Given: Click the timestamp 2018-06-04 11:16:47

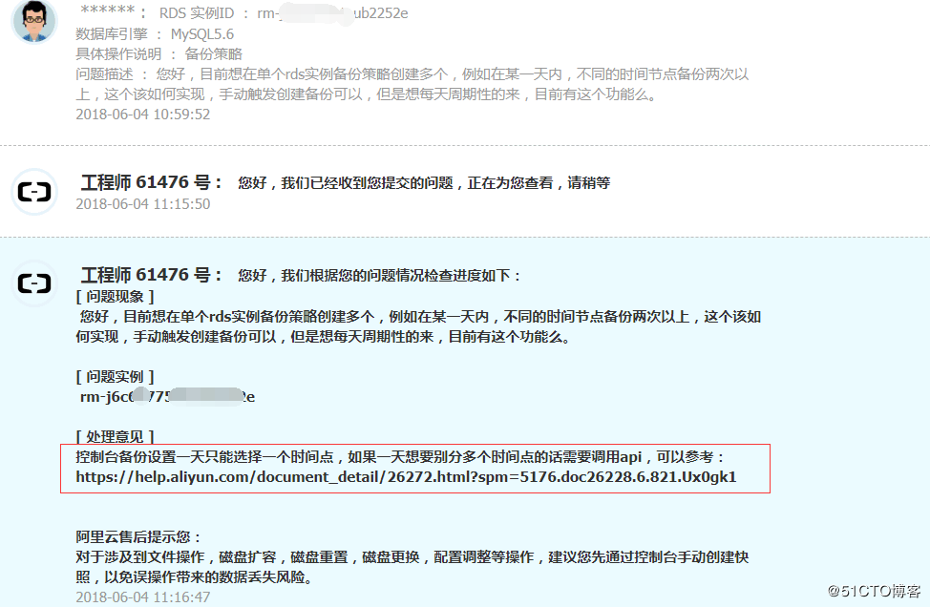Looking at the screenshot, I should point(143,597).
